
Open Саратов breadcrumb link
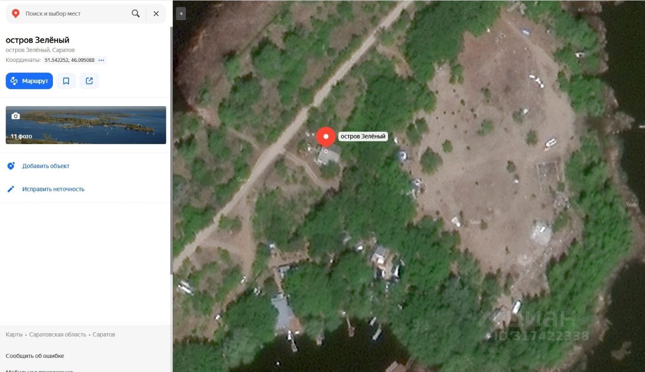click(x=104, y=334)
